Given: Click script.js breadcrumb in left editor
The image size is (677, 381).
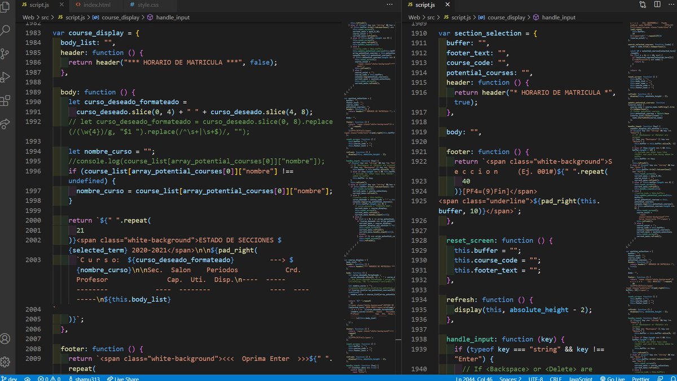Looking at the screenshot, I should coord(71,17).
